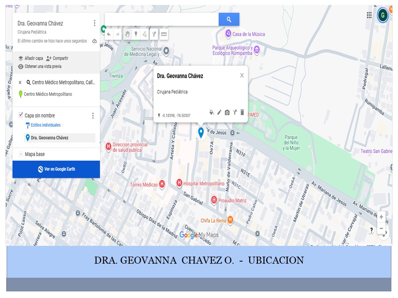
Task: Click Chifa La Reina restaurant icon
Action: (x=230, y=220)
